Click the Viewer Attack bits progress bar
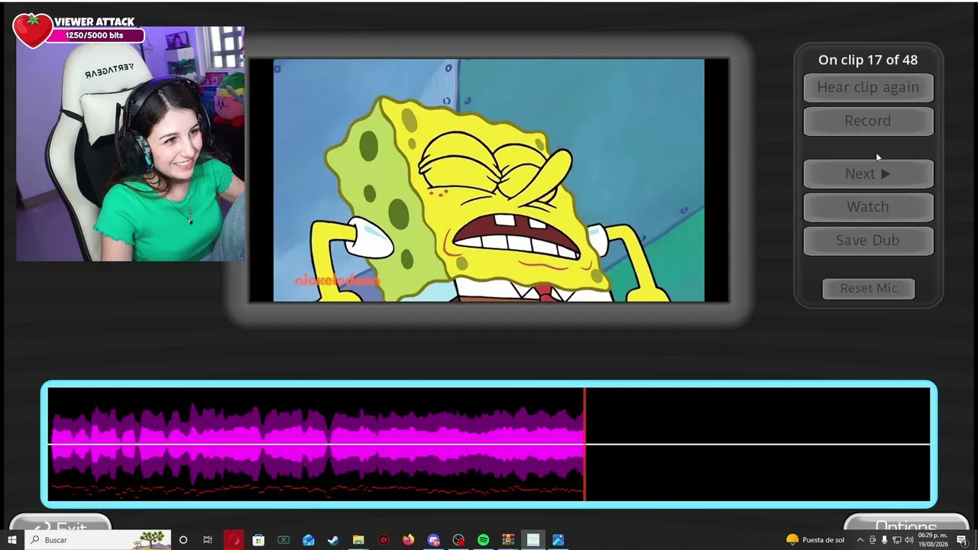 tap(94, 35)
